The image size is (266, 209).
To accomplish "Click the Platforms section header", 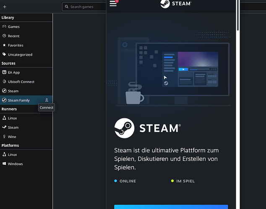I will point(10,145).
